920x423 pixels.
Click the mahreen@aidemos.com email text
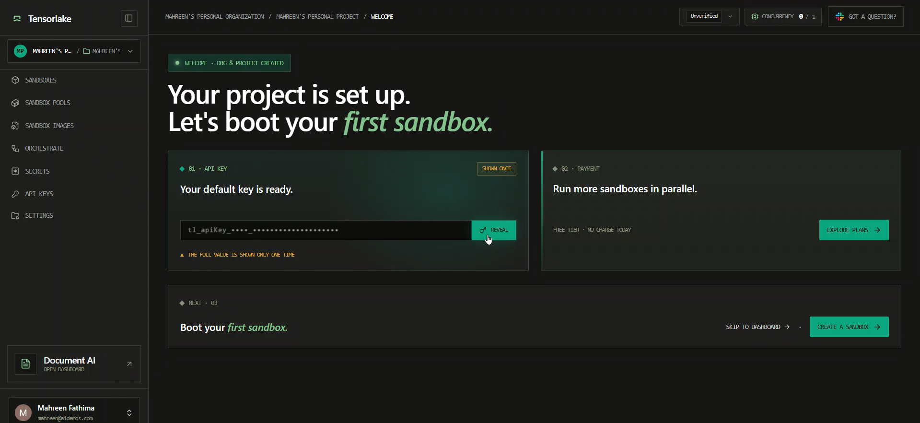pos(65,418)
